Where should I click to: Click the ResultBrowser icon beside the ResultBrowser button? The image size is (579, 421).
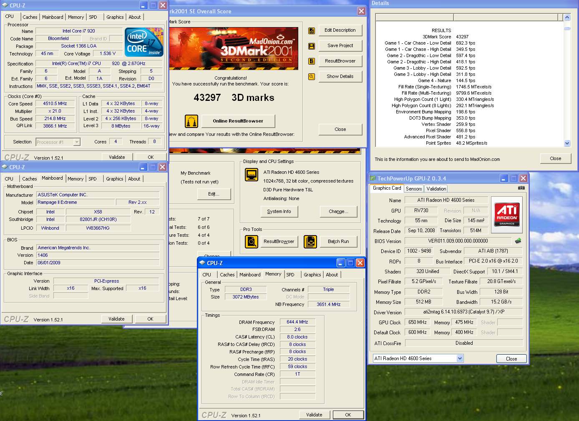click(x=312, y=61)
